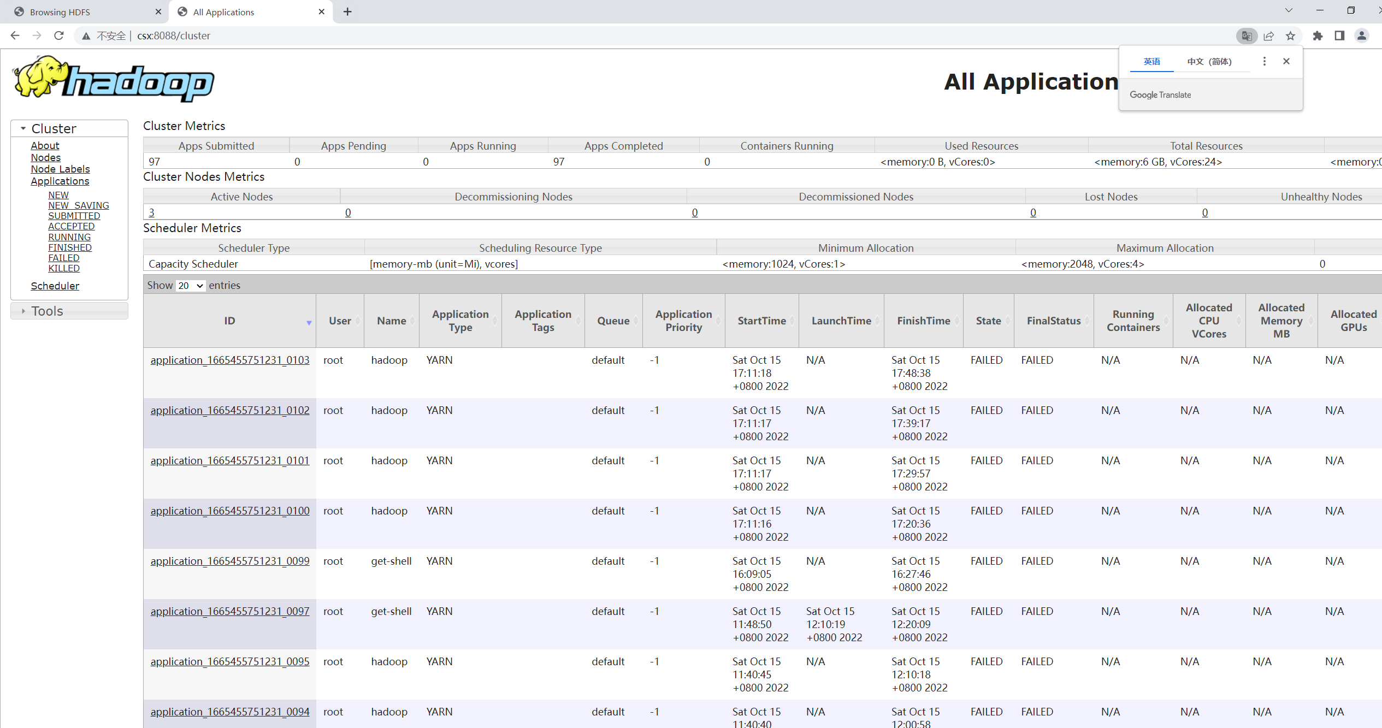Viewport: 1382px width, 728px height.
Task: Open the Scheduler sidebar link
Action: click(55, 286)
